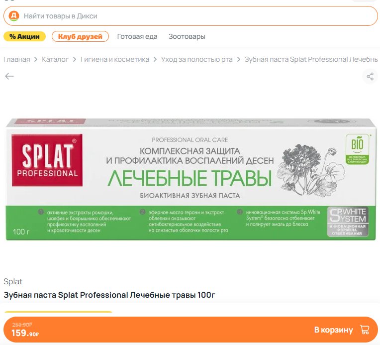Click the back arrow icon
This screenshot has width=380, height=345.
coord(9,76)
